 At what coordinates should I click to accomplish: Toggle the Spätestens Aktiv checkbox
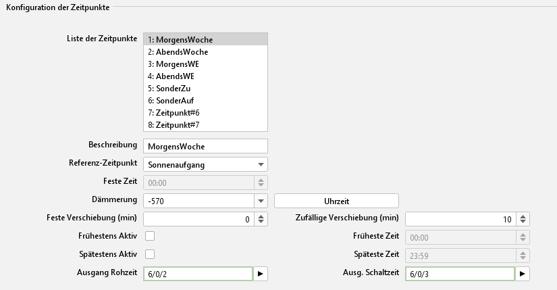click(150, 254)
